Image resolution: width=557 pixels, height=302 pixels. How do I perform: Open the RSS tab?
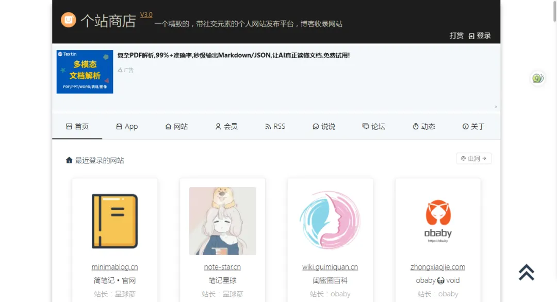click(x=275, y=126)
